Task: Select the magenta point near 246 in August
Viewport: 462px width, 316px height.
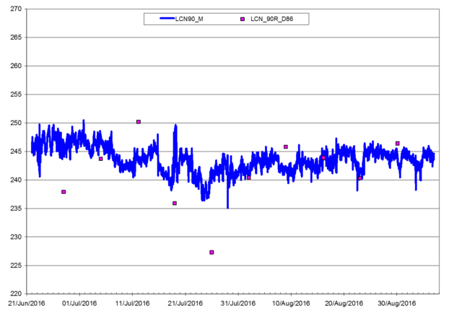Action: [286, 146]
